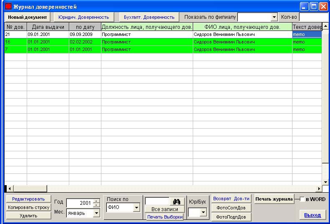Image resolution: width=330 pixels, height=224 pixels.
Task: Click the red application icon in title bar
Action: [x=8, y=7]
